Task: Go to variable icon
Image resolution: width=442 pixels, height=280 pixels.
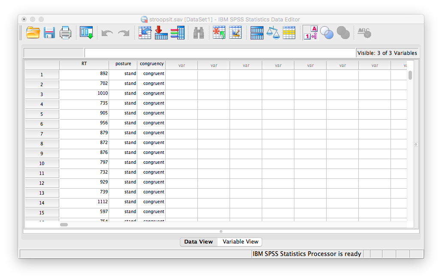Action: click(161, 33)
